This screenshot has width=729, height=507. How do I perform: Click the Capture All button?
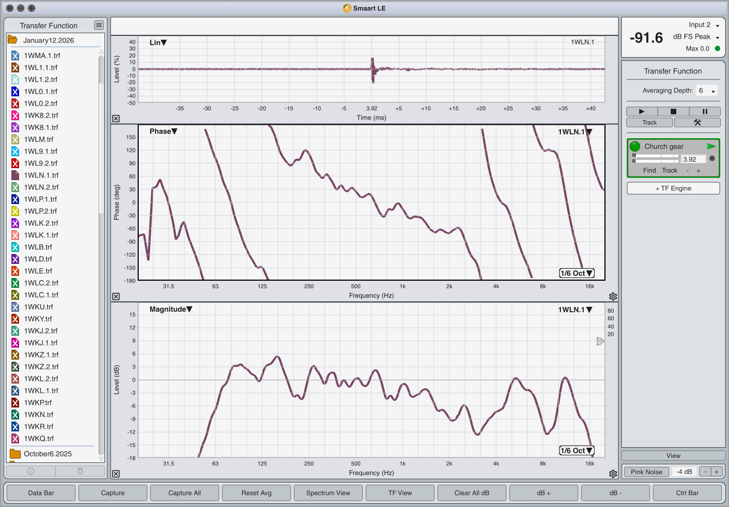(184, 493)
